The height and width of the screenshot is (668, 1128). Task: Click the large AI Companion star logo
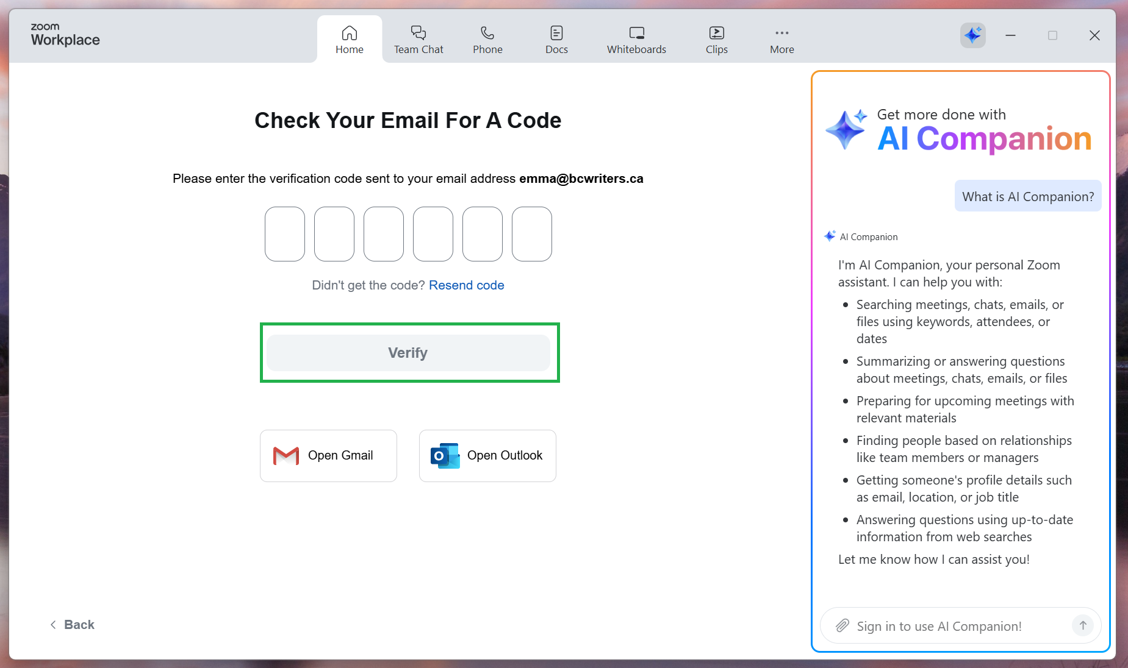(846, 129)
